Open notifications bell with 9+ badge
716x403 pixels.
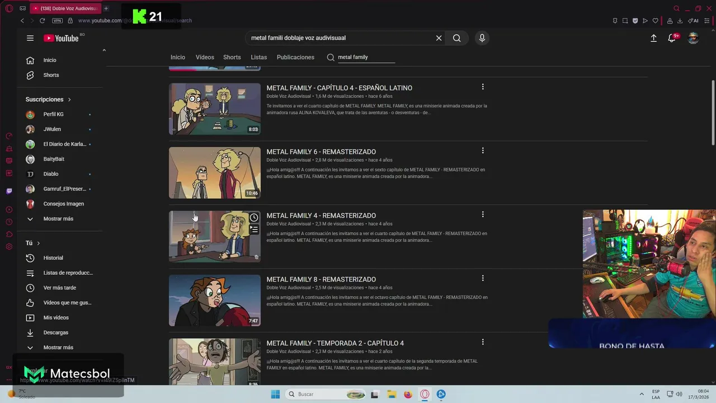(672, 38)
